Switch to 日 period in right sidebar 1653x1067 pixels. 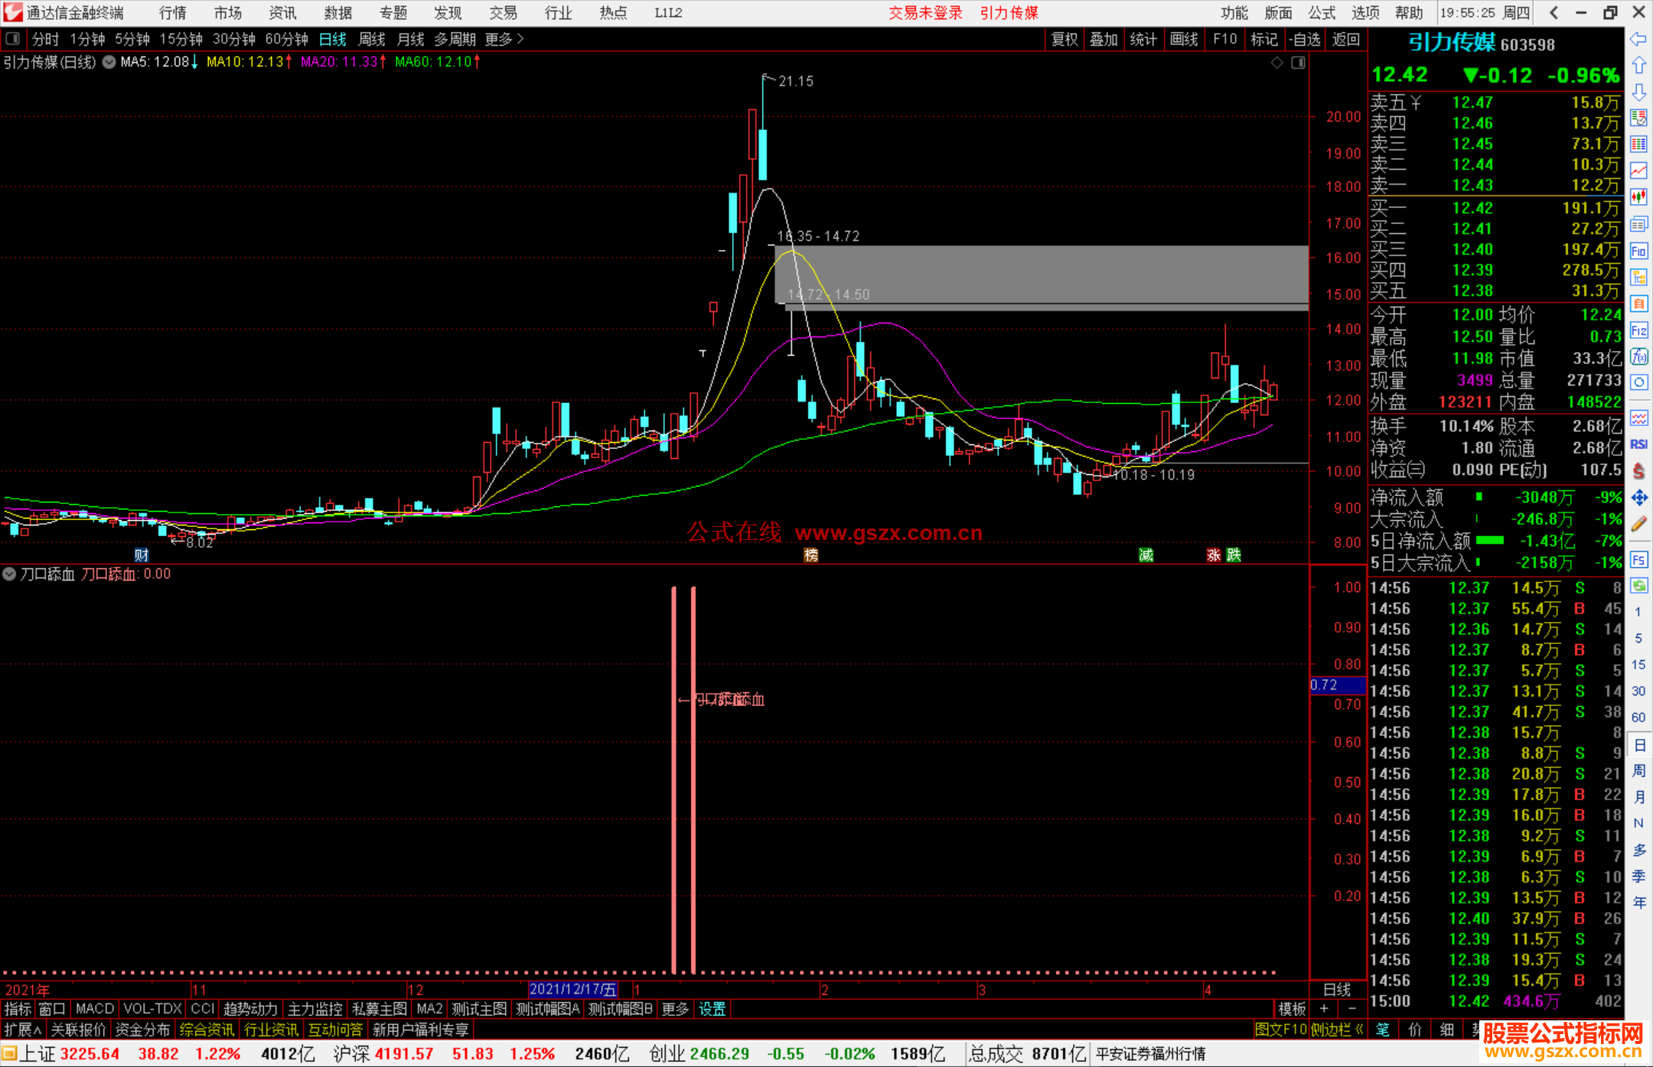[x=1639, y=745]
